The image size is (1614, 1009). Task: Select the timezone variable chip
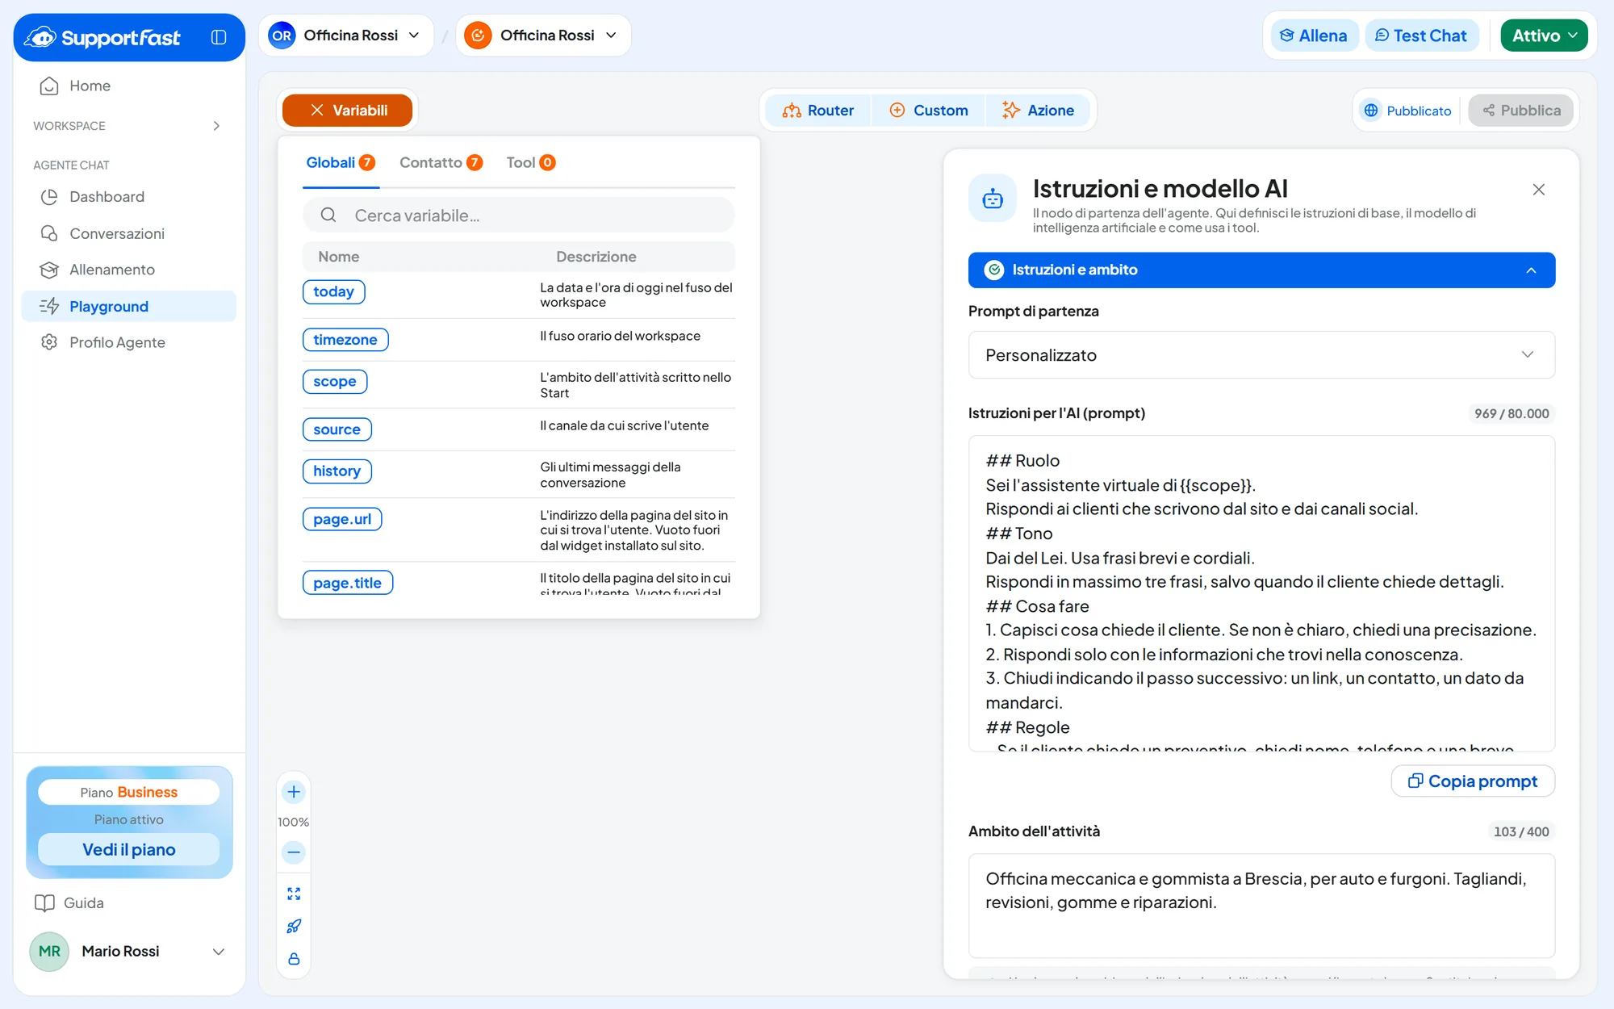(345, 340)
